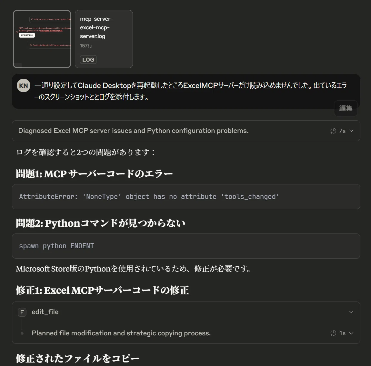Click the AttributeError code block text

click(149, 197)
